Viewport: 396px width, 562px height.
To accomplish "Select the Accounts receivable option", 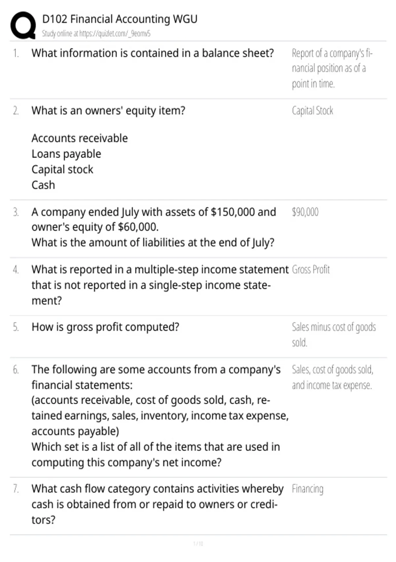I will coord(80,138).
